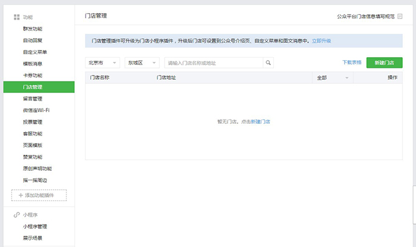Click the 下载表格 link

pyautogui.click(x=352, y=62)
